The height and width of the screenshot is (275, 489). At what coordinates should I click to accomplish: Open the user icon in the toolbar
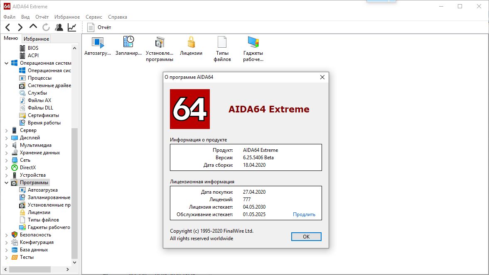(59, 27)
